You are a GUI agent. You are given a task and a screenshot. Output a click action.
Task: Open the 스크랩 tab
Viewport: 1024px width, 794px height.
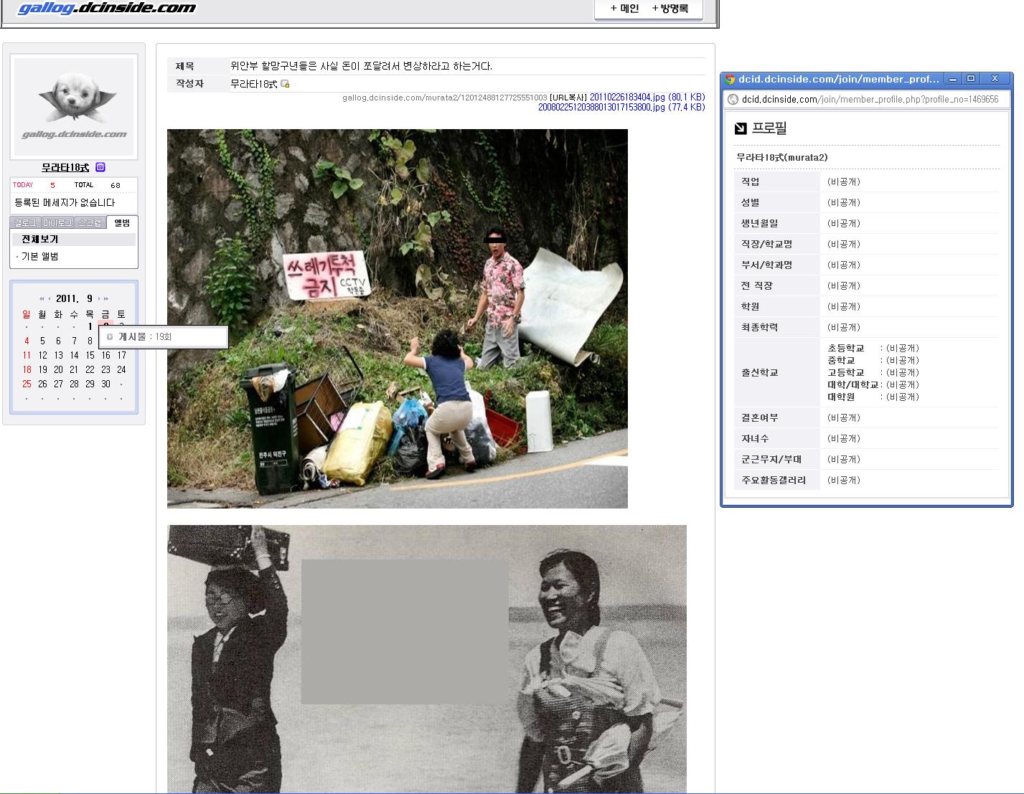tap(90, 223)
